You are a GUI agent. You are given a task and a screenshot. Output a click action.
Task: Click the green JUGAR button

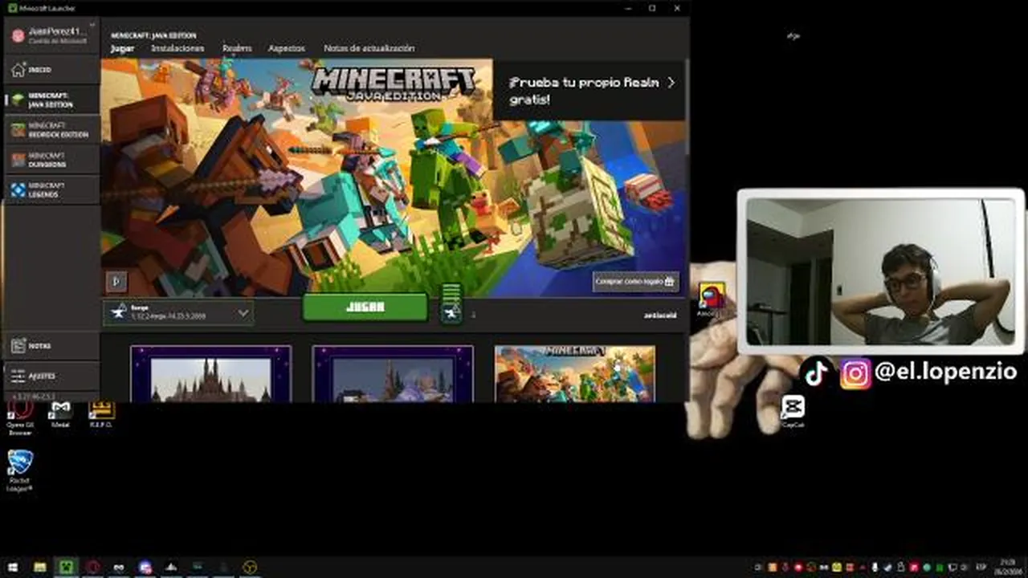pos(365,307)
